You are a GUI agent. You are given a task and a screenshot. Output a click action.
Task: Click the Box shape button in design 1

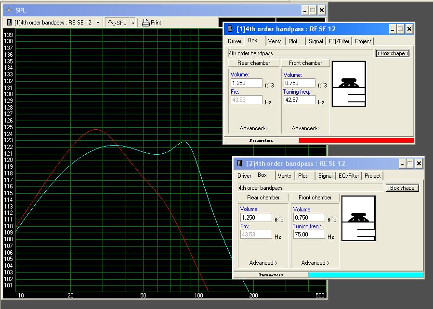pos(392,53)
